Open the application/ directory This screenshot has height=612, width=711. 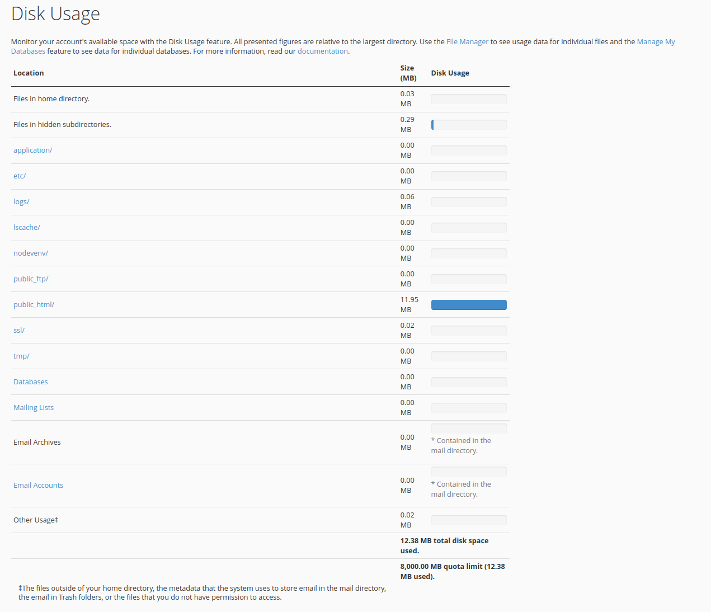pos(33,150)
